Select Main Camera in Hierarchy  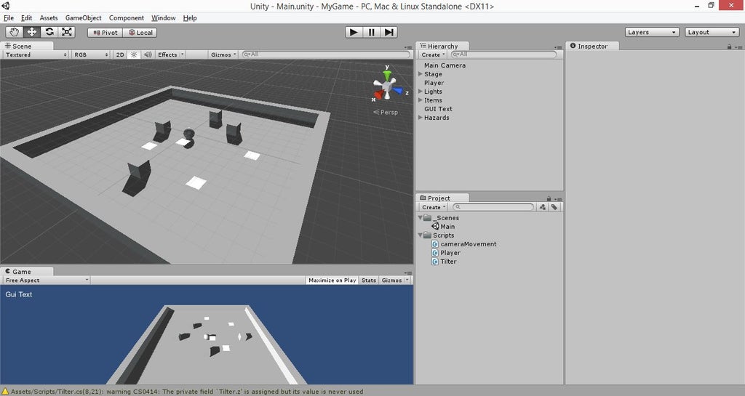[x=445, y=65]
